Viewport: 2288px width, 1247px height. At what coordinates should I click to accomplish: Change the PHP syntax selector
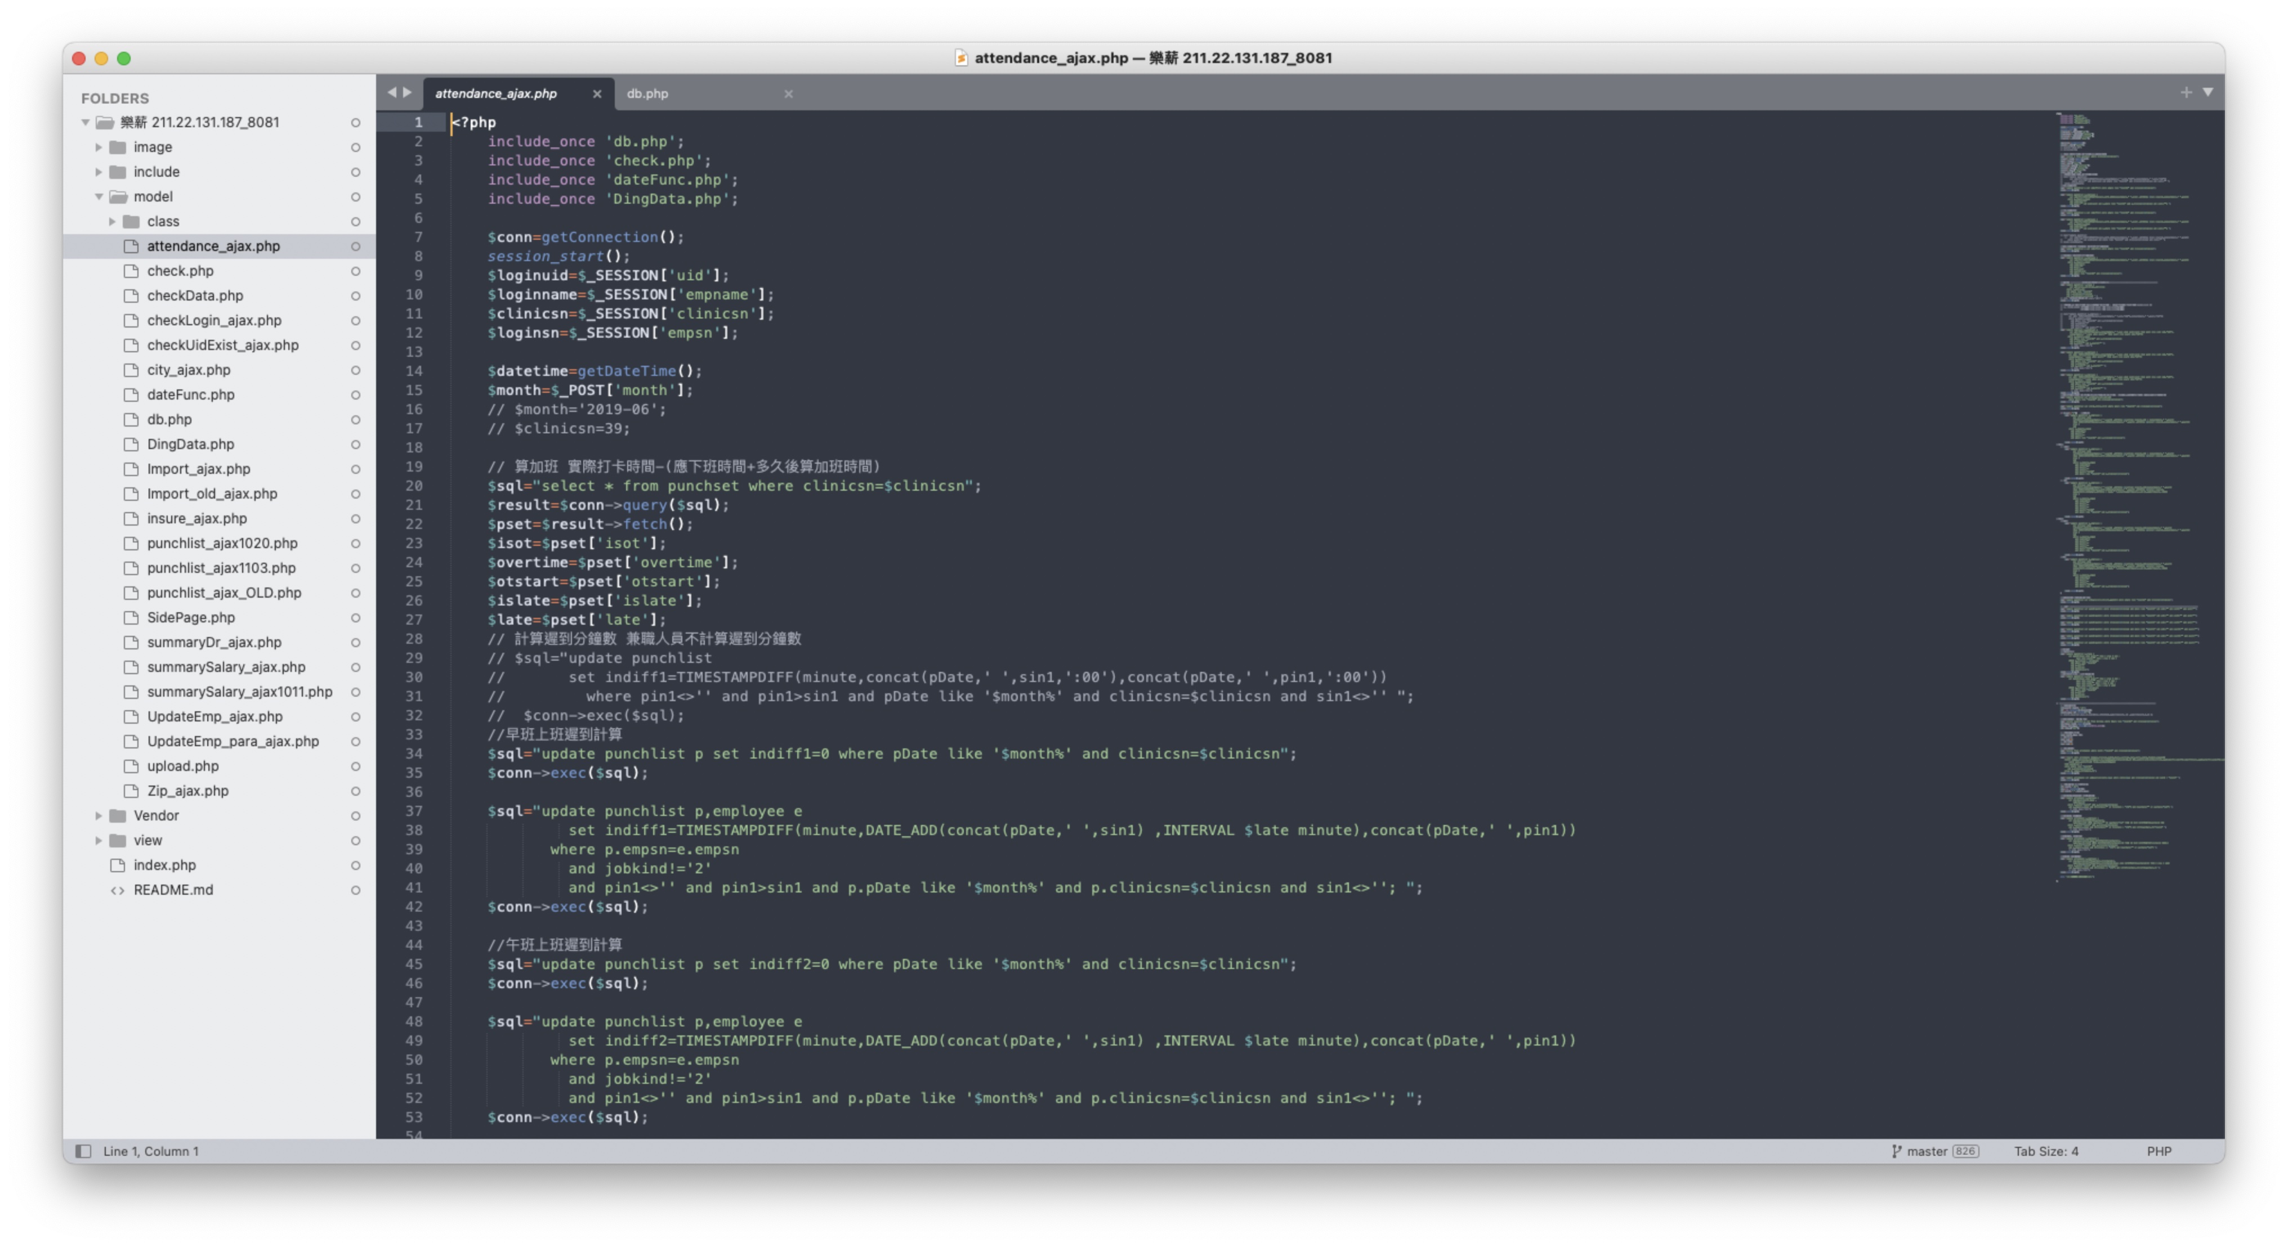pos(2159,1151)
